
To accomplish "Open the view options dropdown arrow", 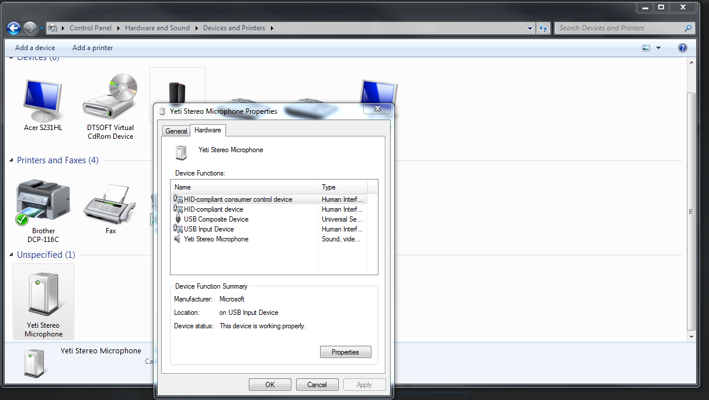I will pos(659,48).
